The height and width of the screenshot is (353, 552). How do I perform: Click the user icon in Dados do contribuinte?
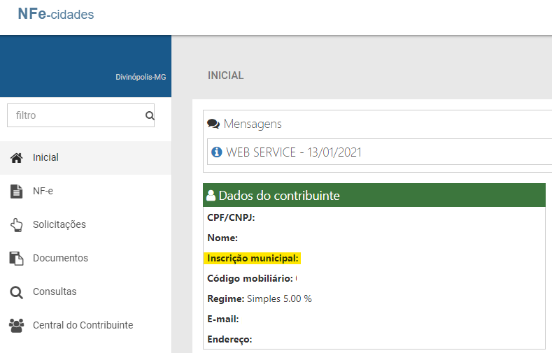coord(211,195)
